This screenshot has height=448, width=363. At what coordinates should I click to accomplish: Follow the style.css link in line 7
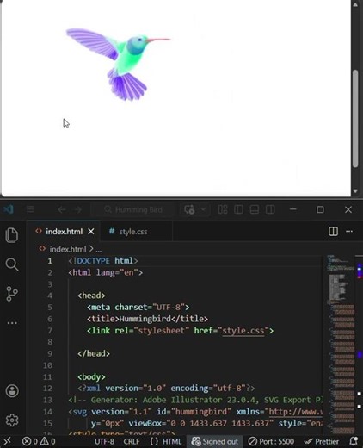tap(243, 331)
